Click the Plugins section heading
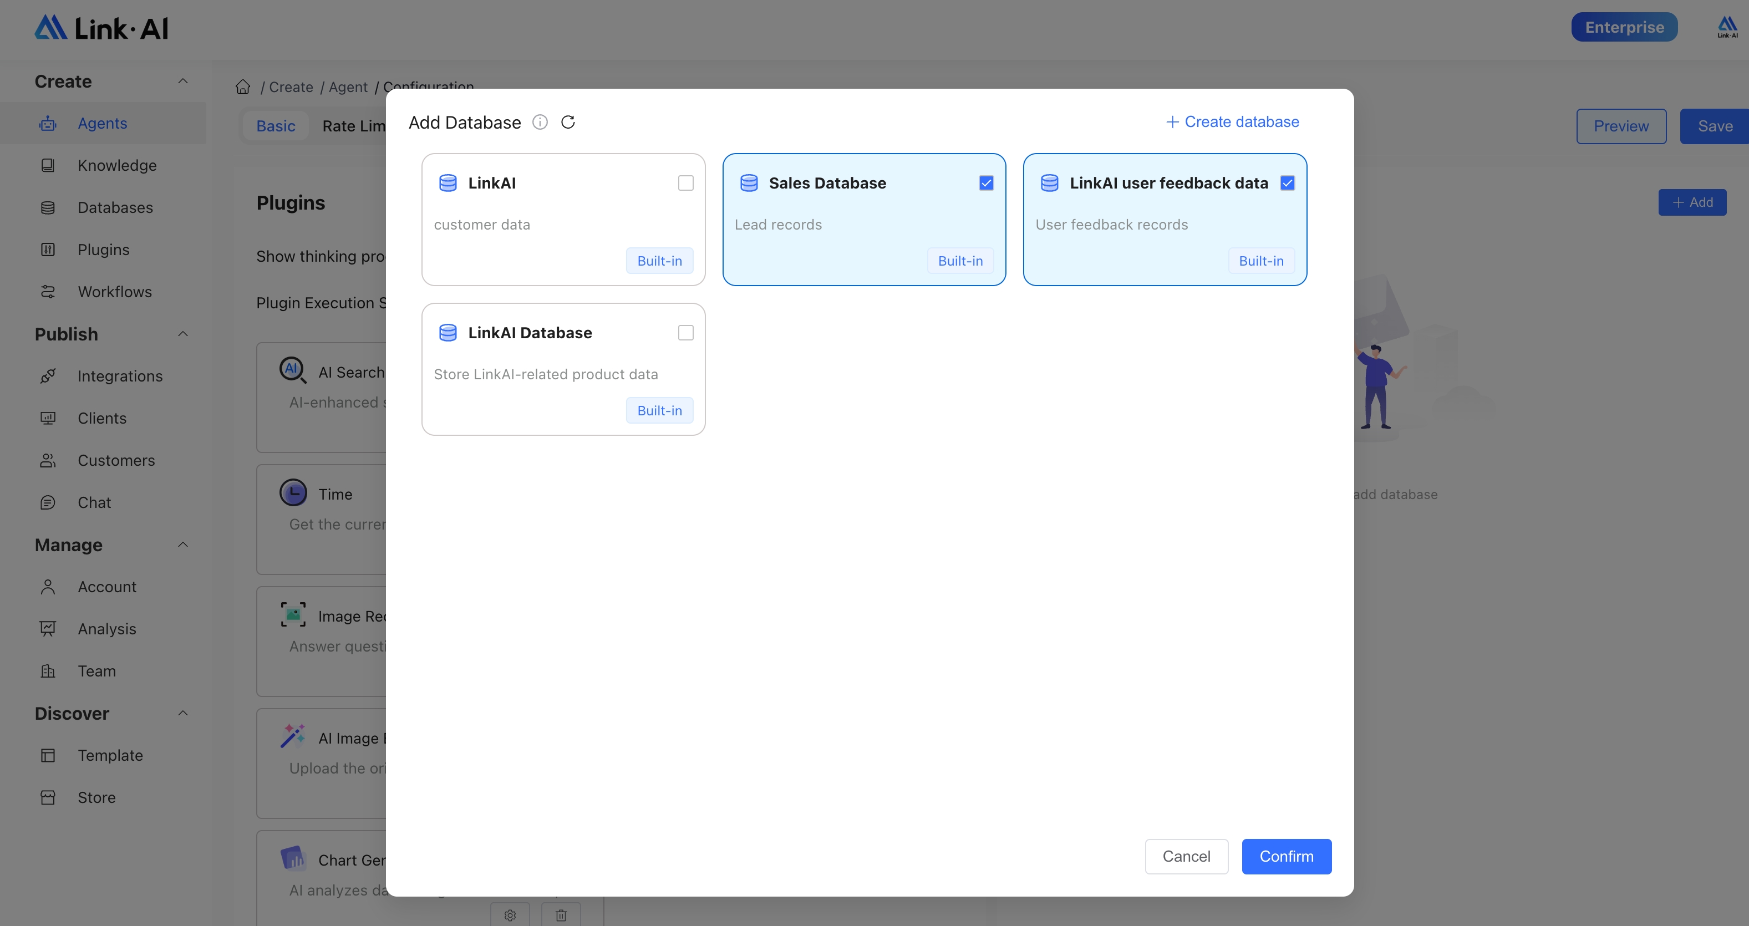The height and width of the screenshot is (926, 1749). click(x=291, y=203)
